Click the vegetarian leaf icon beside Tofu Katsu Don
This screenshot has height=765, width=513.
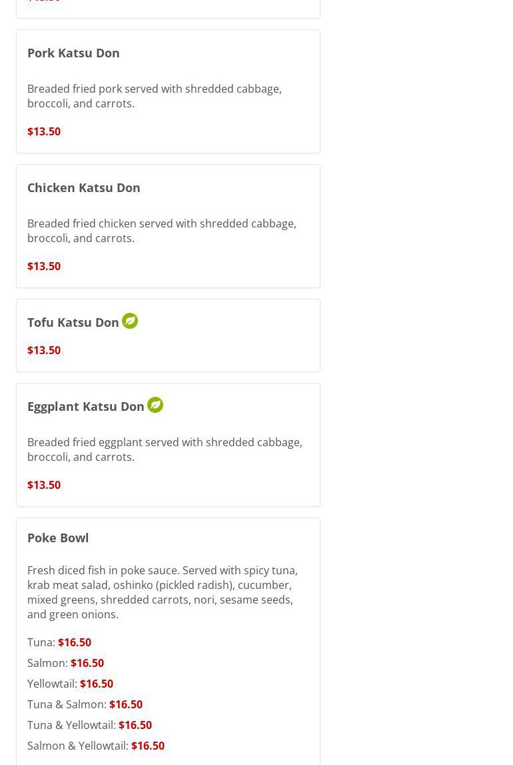(130, 321)
